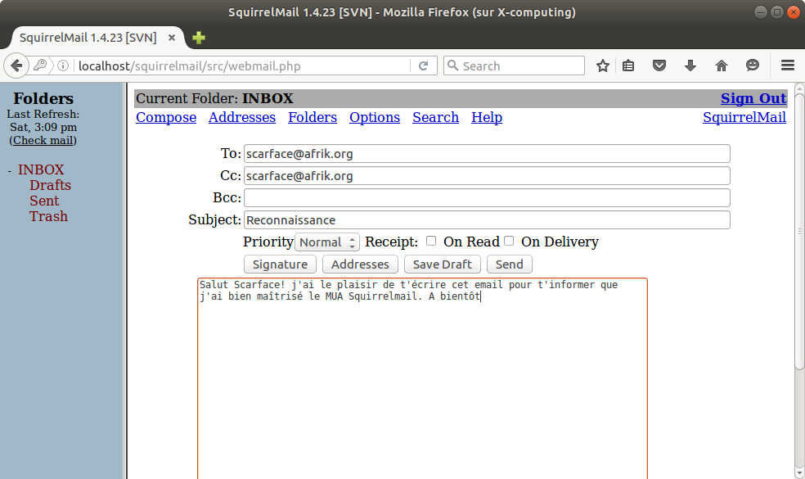Focus the To address field
The height and width of the screenshot is (479, 805).
[x=487, y=154]
